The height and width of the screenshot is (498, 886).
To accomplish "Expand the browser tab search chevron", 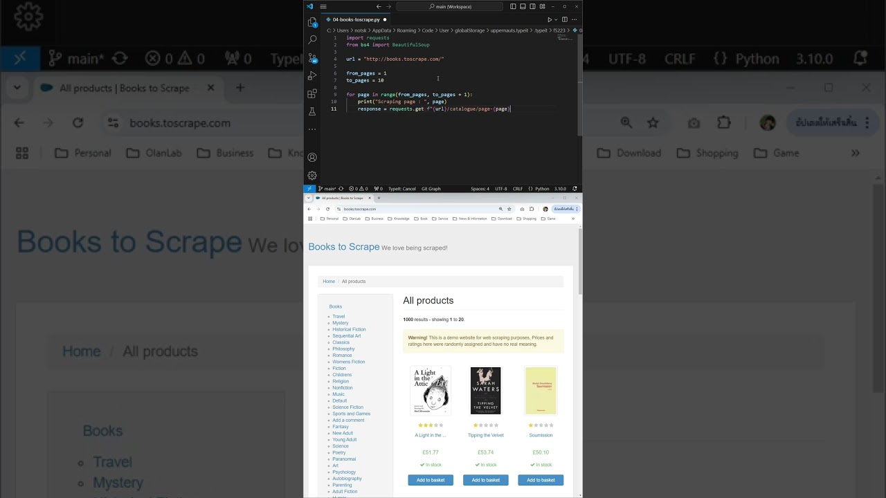I will 309,198.
